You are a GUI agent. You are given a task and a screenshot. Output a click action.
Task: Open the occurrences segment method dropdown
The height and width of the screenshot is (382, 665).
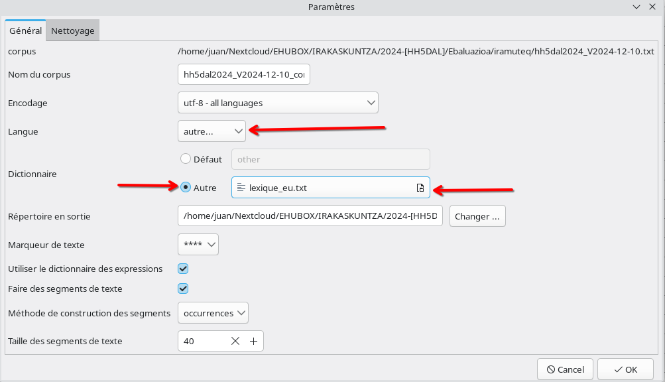(213, 313)
